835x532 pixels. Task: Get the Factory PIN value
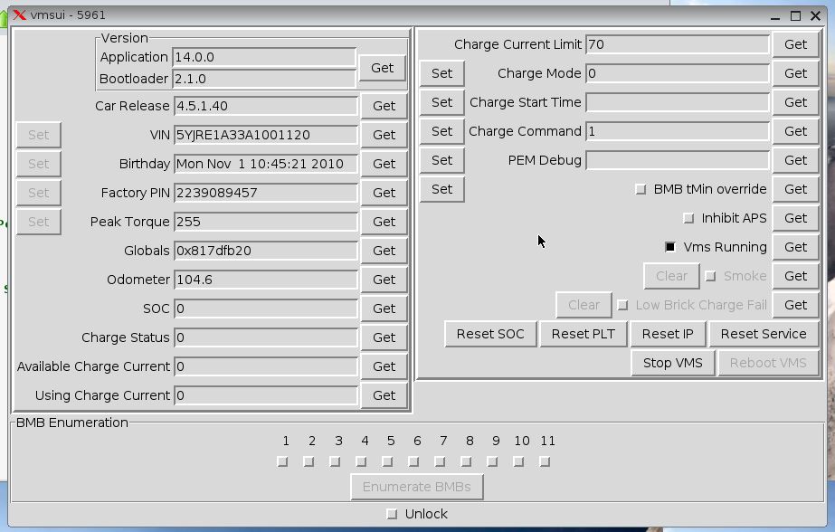(x=384, y=193)
